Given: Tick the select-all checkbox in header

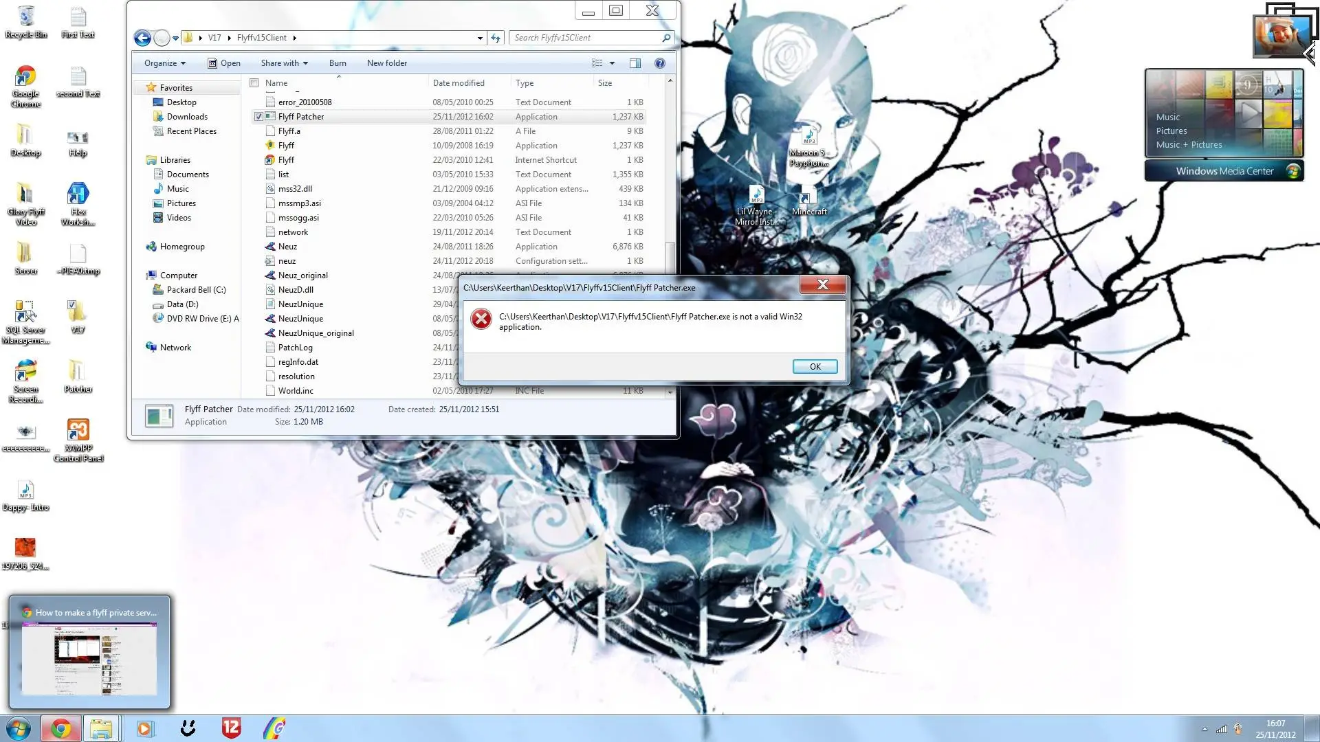Looking at the screenshot, I should point(254,83).
